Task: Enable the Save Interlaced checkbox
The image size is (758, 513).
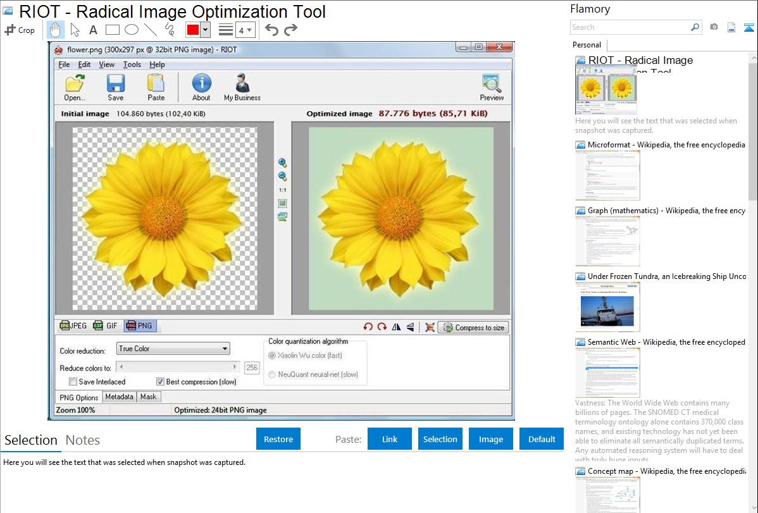Action: (x=73, y=382)
